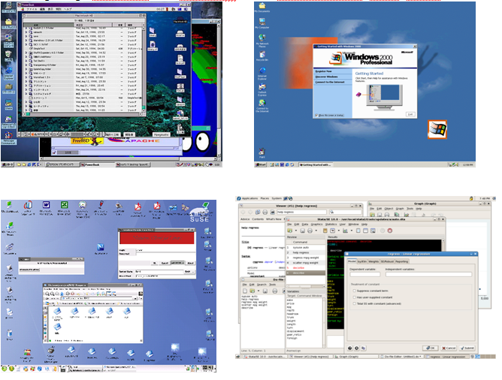Click the red Break icon in Stata toolbar
Image resolution: width=502 pixels, height=380 pixels.
click(x=390, y=231)
